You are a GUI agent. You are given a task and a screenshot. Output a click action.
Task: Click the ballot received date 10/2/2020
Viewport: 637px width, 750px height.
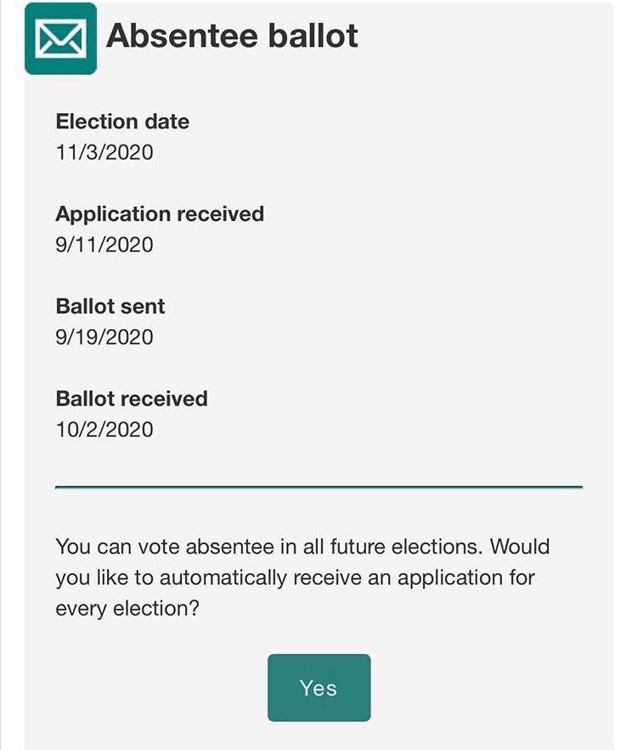[104, 429]
